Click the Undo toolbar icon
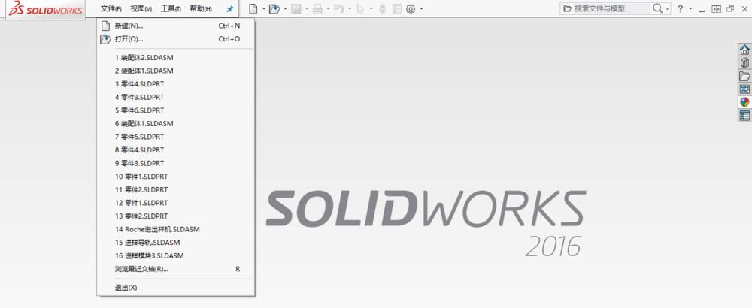Image resolution: width=752 pixels, height=308 pixels. point(338,8)
